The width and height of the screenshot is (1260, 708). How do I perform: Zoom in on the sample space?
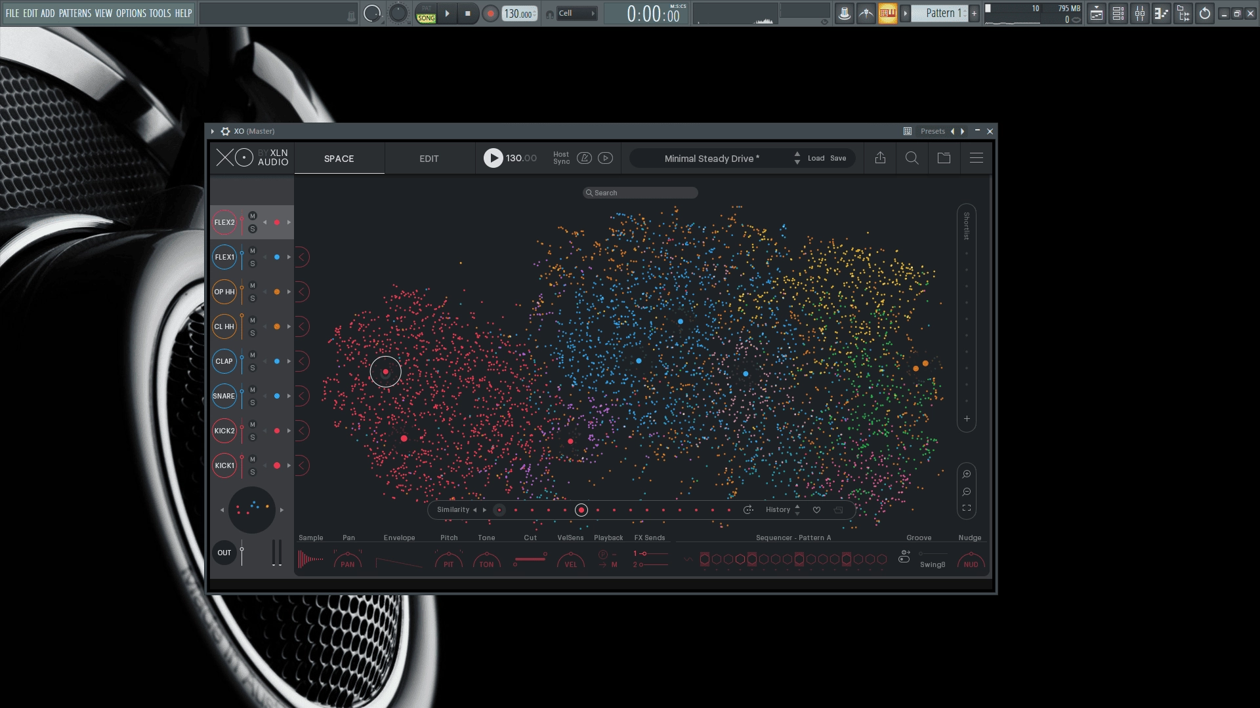click(967, 474)
